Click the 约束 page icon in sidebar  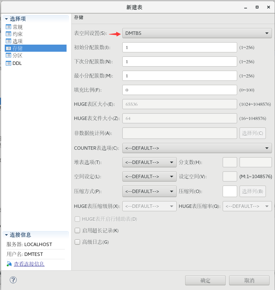pos(8,34)
